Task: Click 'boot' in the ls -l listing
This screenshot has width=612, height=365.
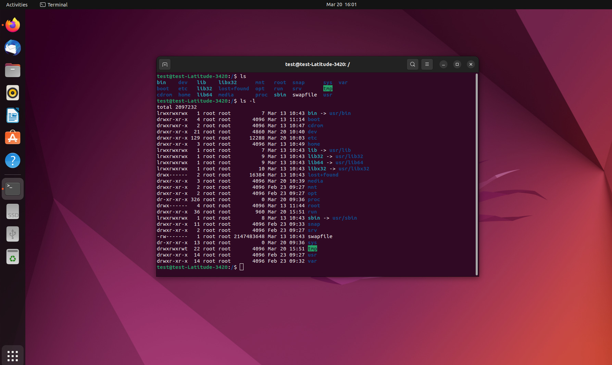Action: 314,119
